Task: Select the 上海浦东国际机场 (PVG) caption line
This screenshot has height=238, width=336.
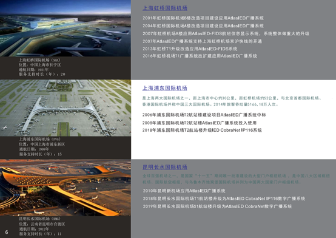Action: click(39, 139)
